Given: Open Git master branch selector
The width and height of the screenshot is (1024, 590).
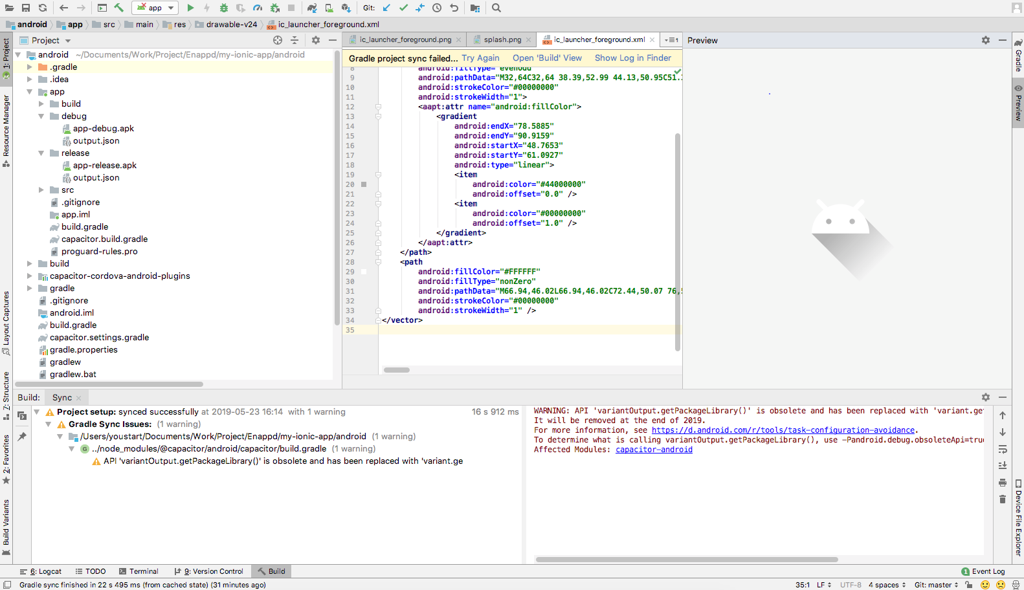Looking at the screenshot, I should (936, 585).
